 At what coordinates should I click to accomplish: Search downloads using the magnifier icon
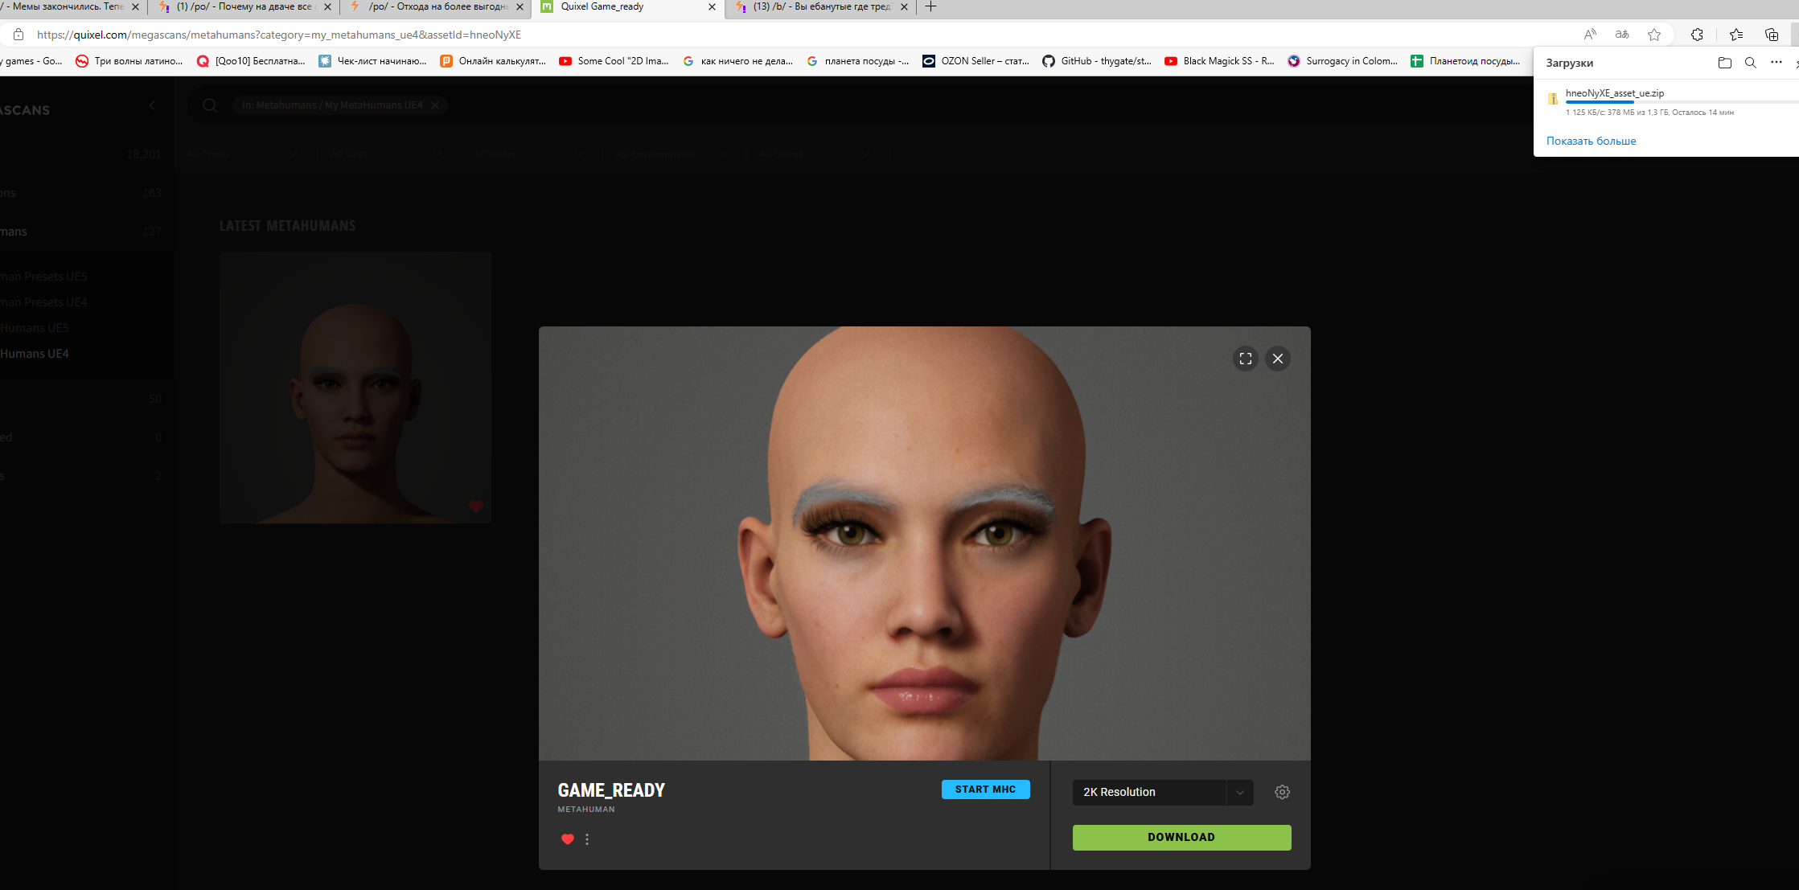click(1750, 63)
